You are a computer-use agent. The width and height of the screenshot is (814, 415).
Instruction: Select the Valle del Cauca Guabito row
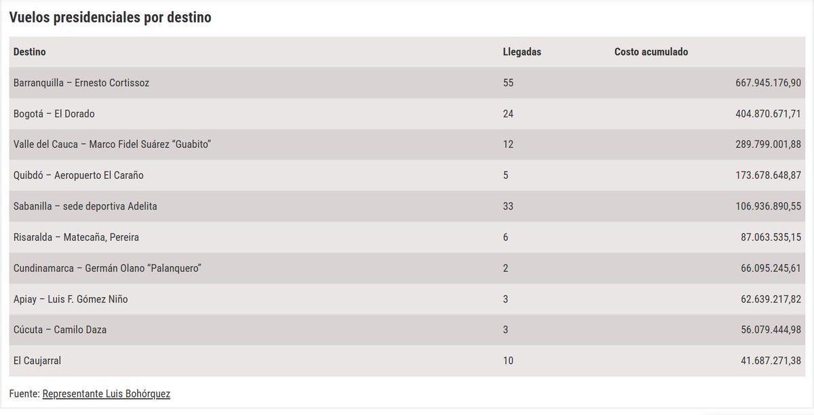407,144
